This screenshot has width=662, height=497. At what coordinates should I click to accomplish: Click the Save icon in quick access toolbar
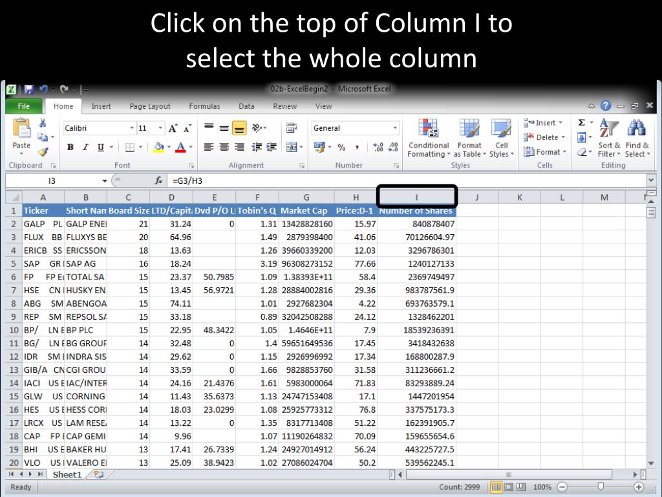[x=28, y=89]
